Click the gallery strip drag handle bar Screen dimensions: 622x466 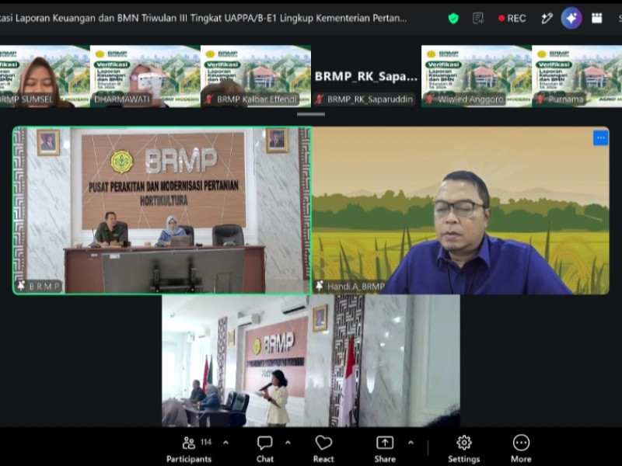pos(311,114)
